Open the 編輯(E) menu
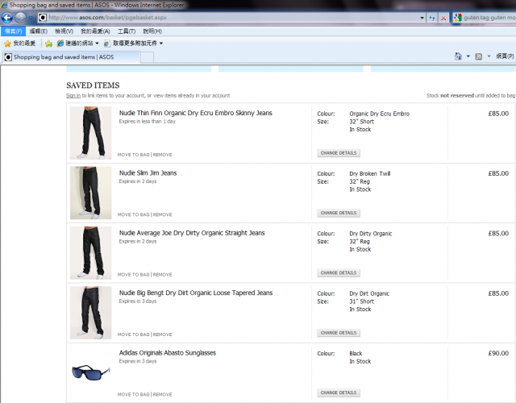 pyautogui.click(x=39, y=31)
